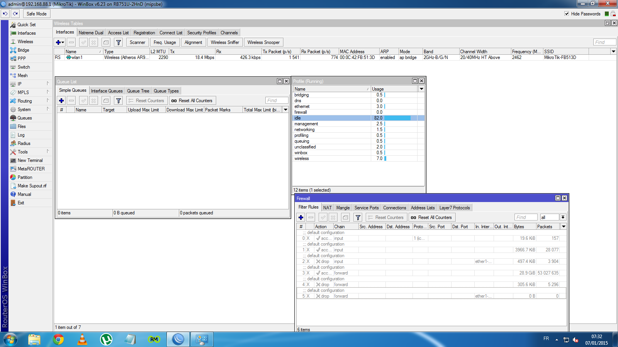Open the Log viewer

(21, 135)
